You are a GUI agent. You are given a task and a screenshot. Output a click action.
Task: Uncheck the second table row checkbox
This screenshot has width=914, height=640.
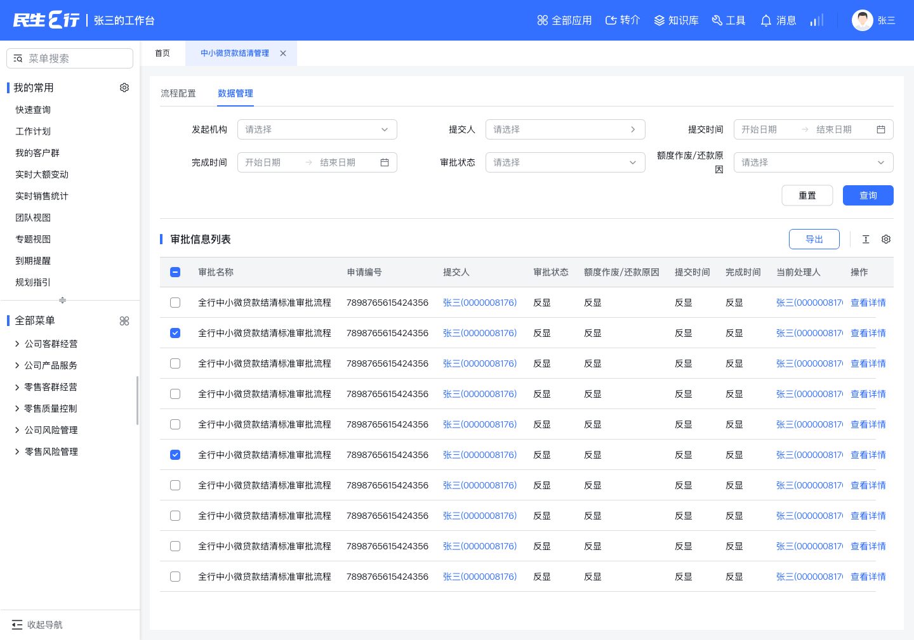tap(175, 333)
